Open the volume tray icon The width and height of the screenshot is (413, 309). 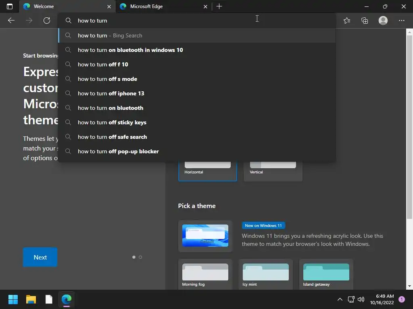click(x=361, y=299)
